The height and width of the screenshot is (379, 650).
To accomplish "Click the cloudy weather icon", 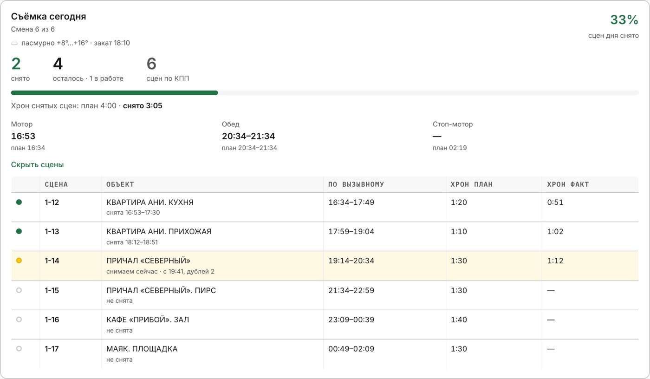I will [14, 43].
